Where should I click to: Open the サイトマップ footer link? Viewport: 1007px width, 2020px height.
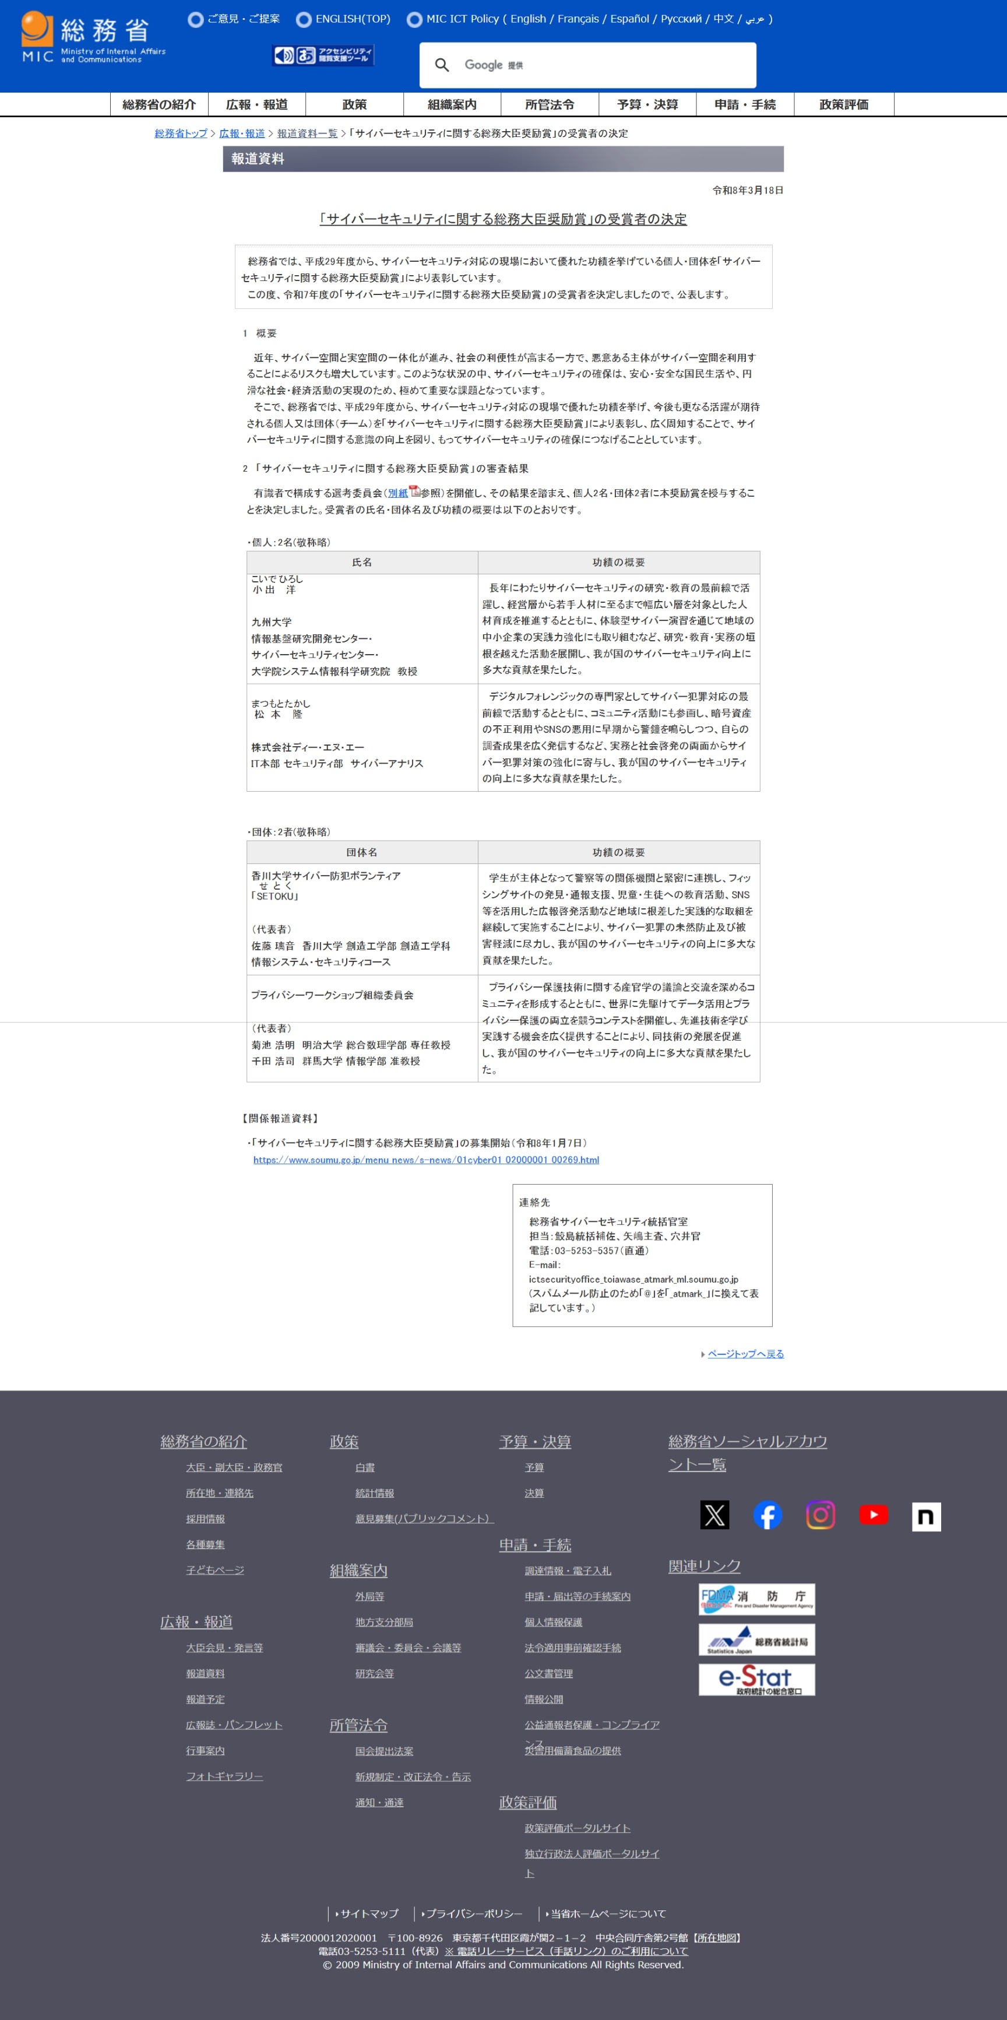(368, 1913)
